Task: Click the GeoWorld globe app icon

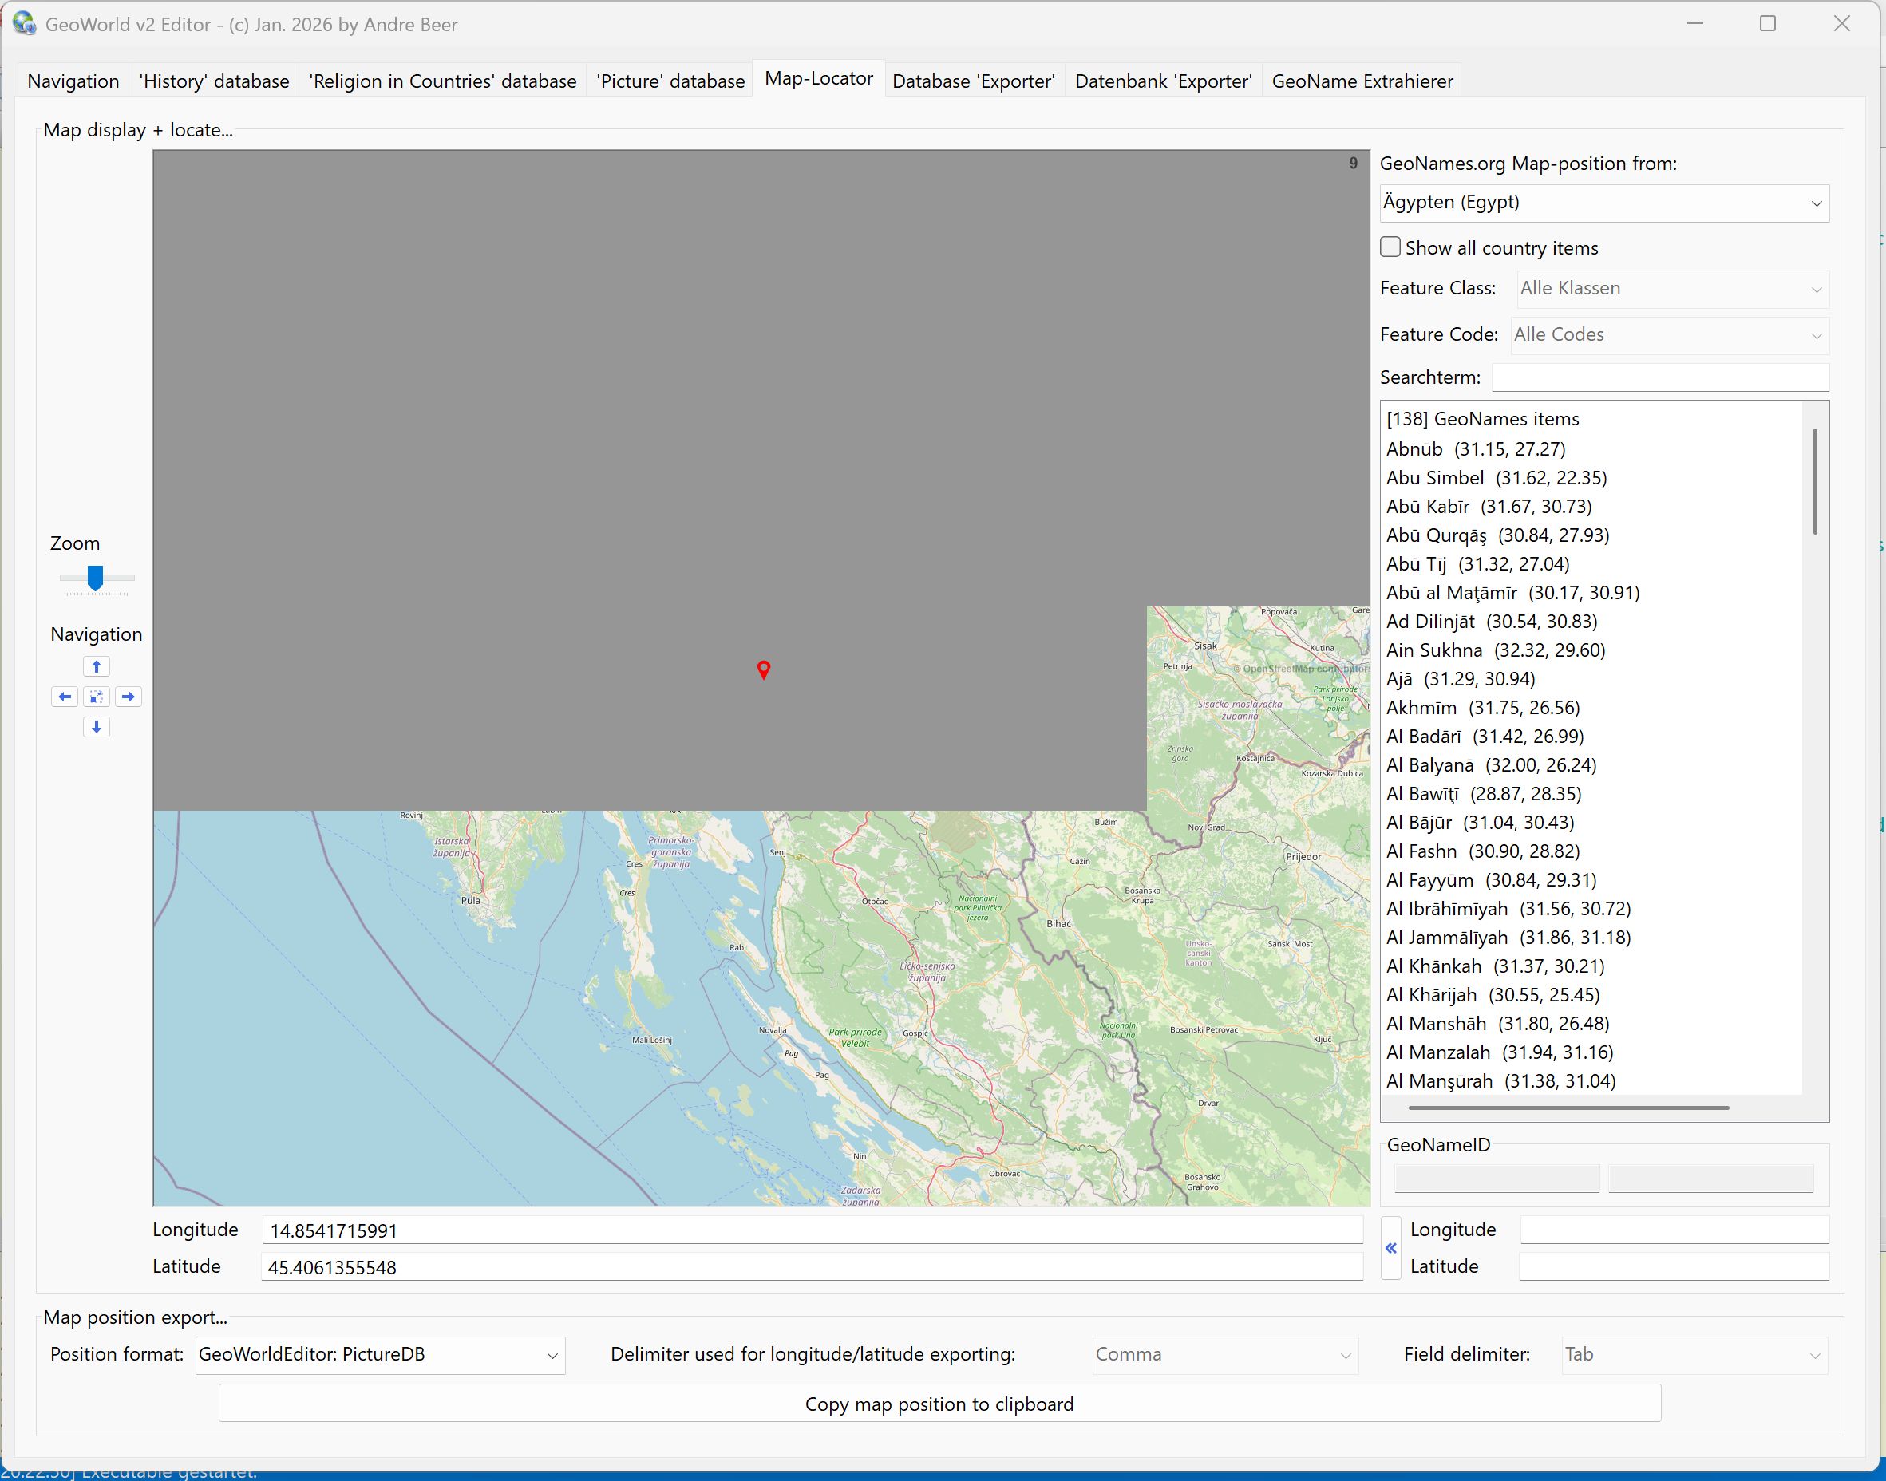Action: coord(23,24)
